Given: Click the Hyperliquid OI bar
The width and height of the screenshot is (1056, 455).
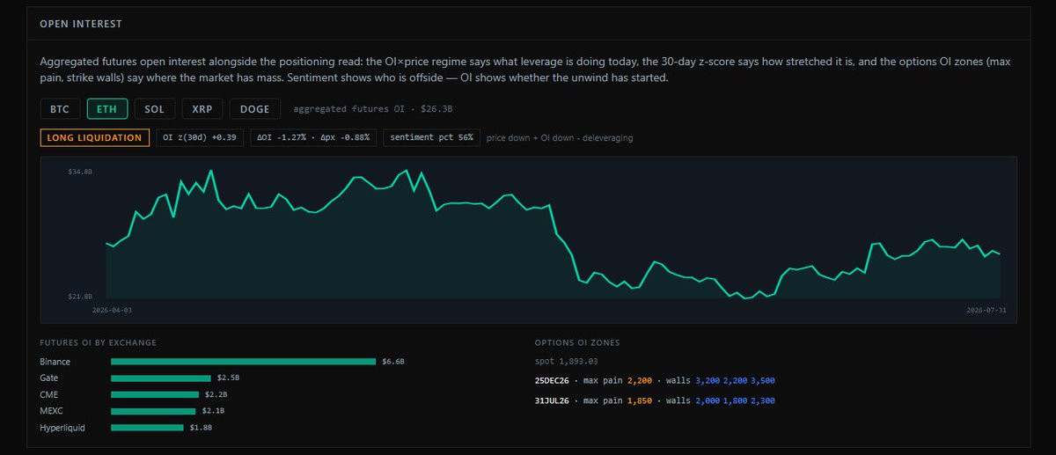Looking at the screenshot, I should [147, 428].
